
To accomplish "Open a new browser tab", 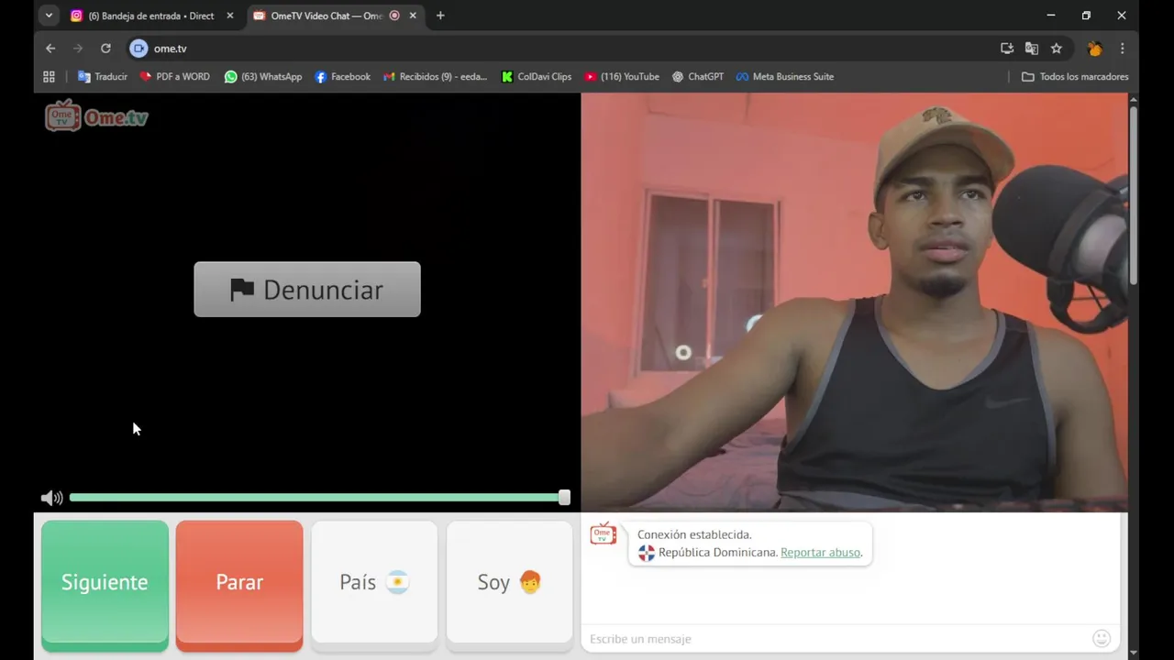I will click(440, 16).
